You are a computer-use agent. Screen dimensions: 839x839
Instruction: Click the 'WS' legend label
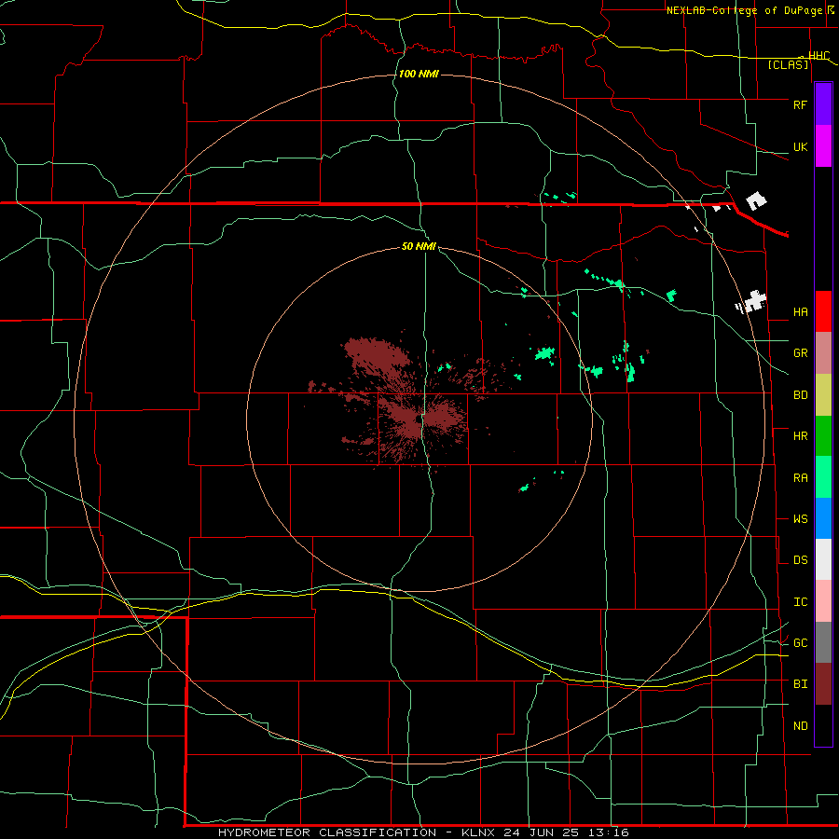click(800, 519)
